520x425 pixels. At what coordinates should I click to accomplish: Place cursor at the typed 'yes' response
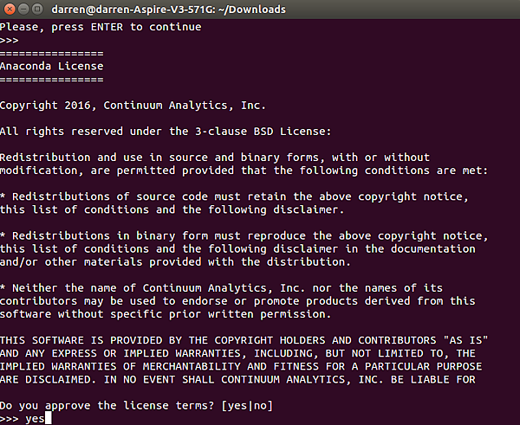pyautogui.click(x=35, y=419)
